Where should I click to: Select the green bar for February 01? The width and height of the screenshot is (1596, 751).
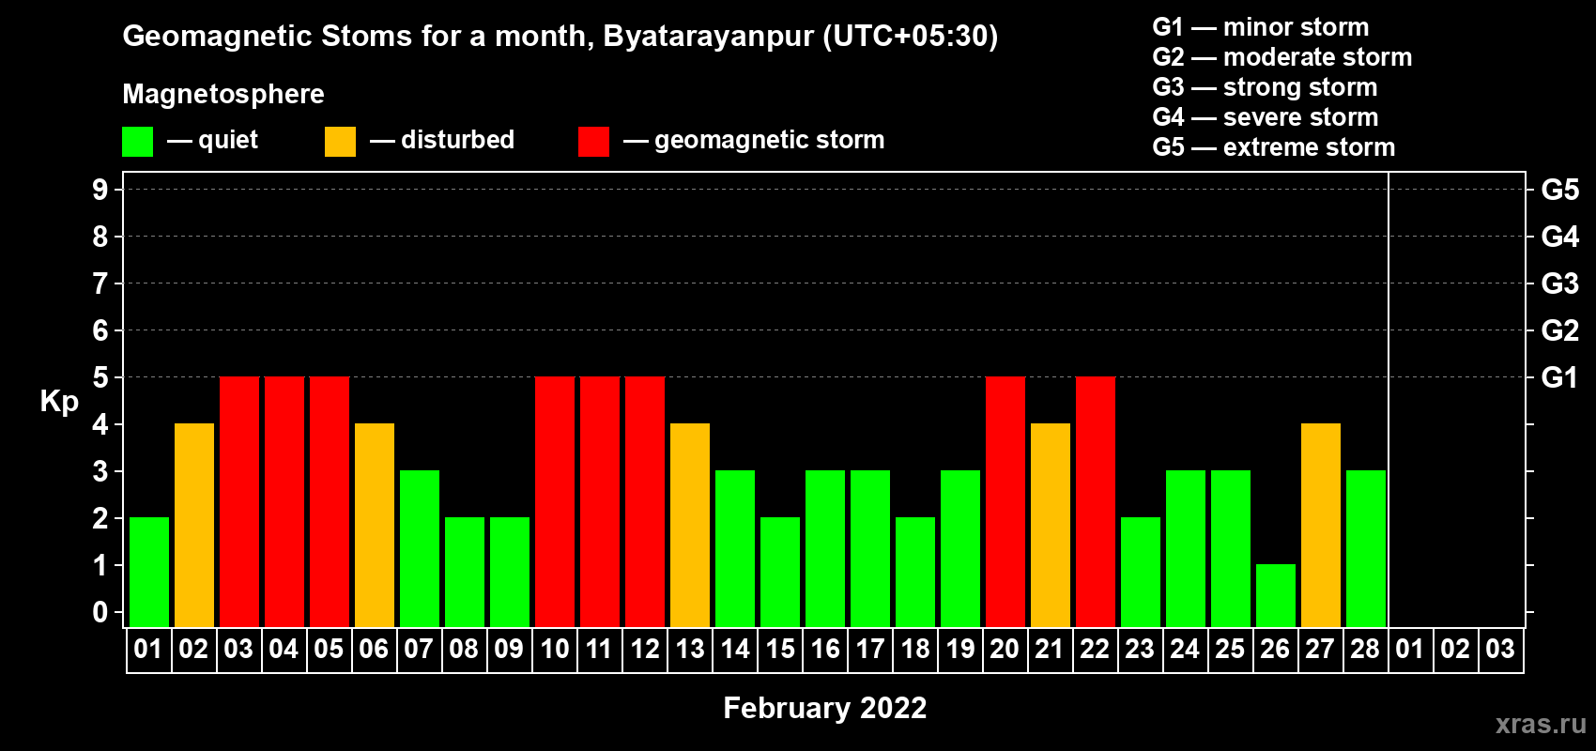(x=149, y=572)
